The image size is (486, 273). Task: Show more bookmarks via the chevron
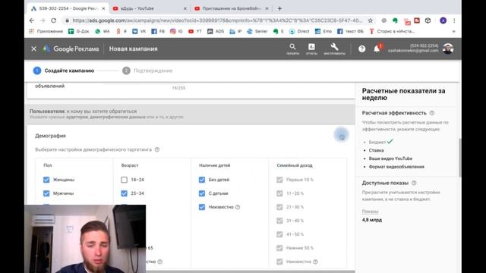[454, 31]
